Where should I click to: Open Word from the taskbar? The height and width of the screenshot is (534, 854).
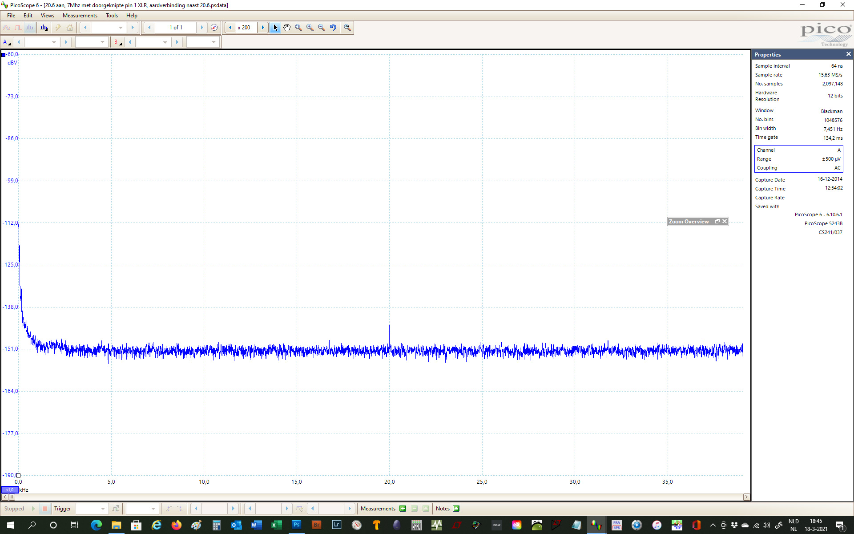pos(256,525)
